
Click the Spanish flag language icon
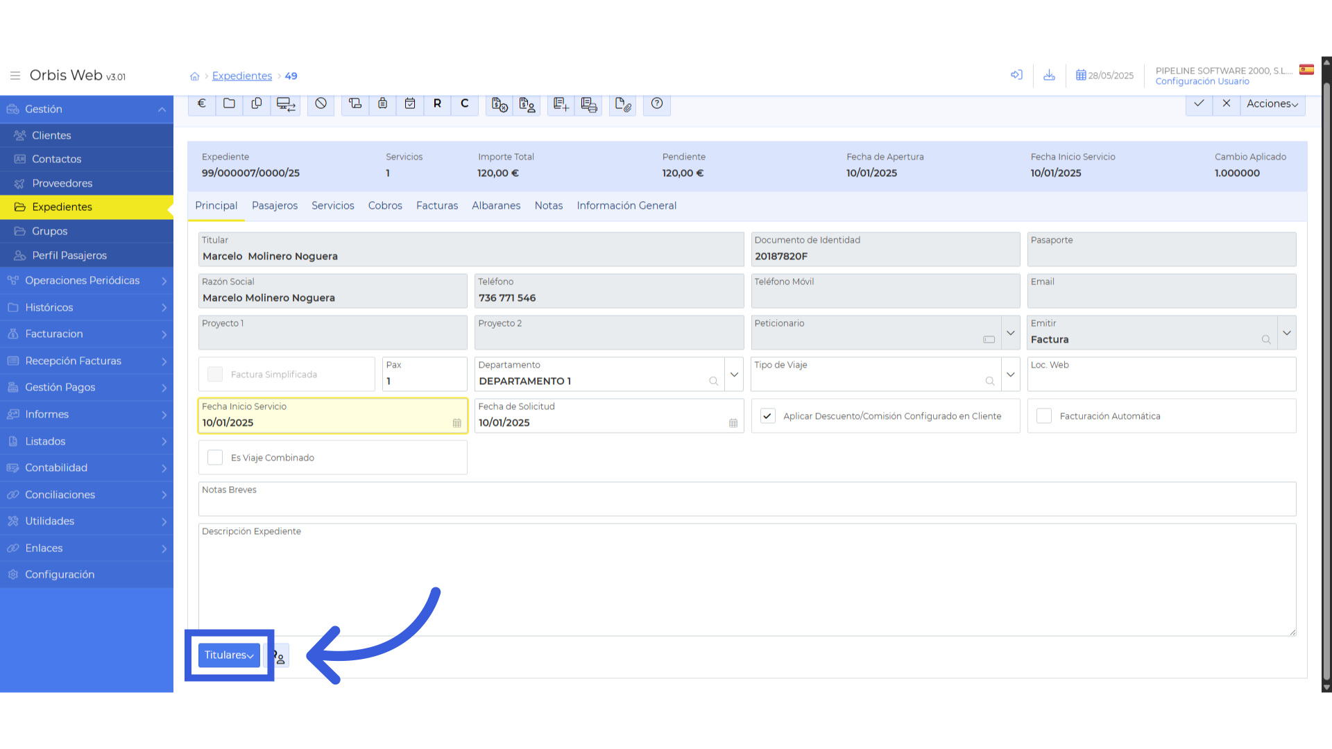click(x=1306, y=69)
